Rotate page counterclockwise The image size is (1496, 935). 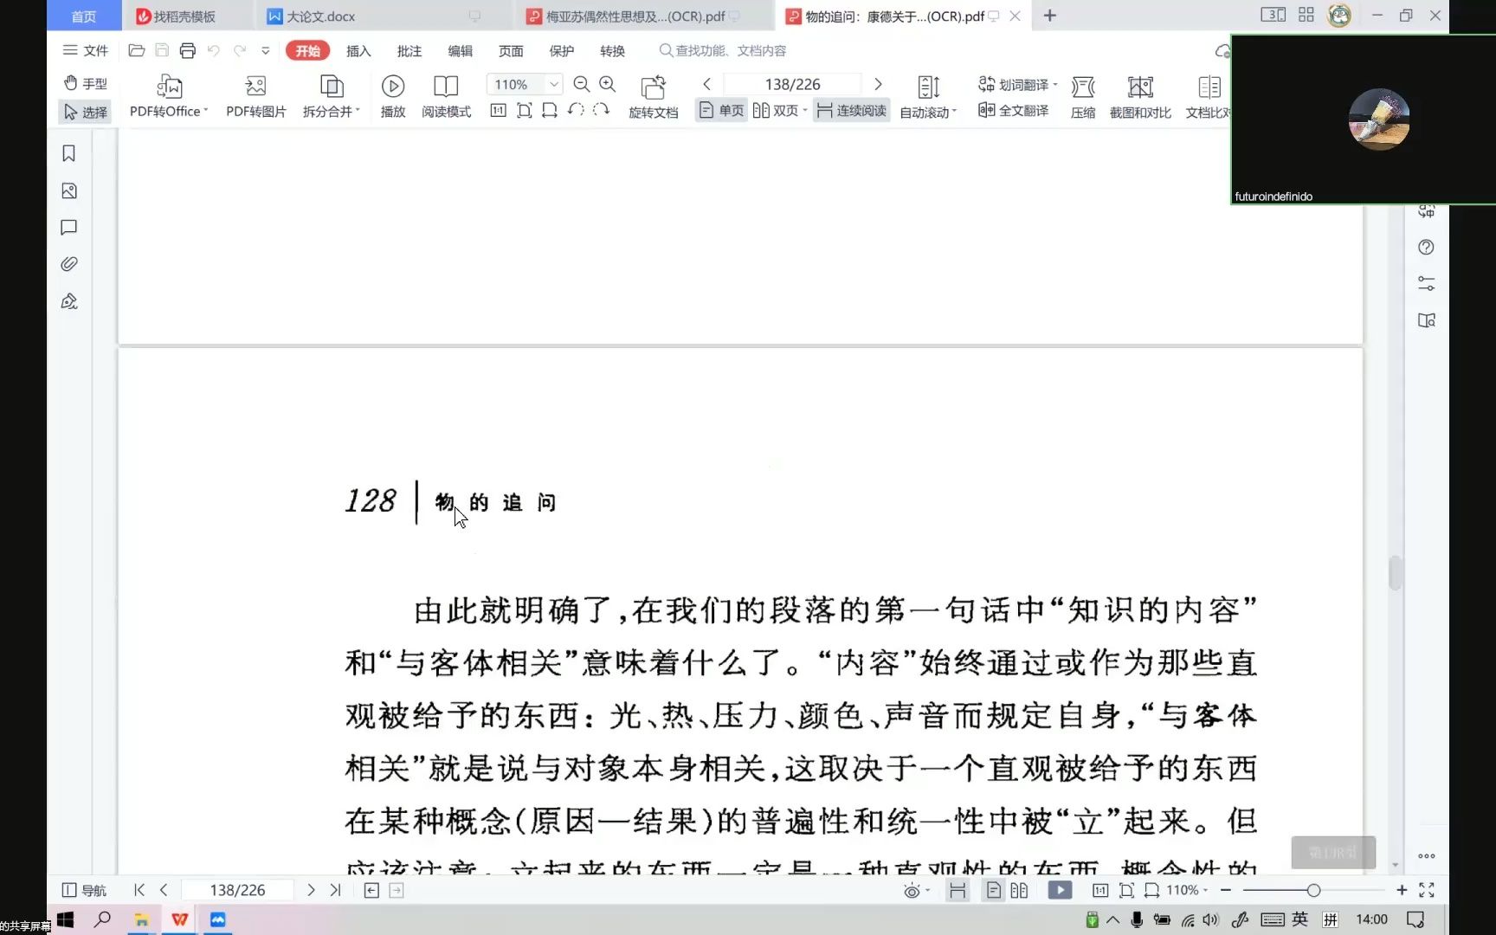point(576,110)
